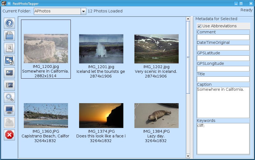
Task: Expand the Current Folder dropdown arrow
Action: (x=84, y=11)
